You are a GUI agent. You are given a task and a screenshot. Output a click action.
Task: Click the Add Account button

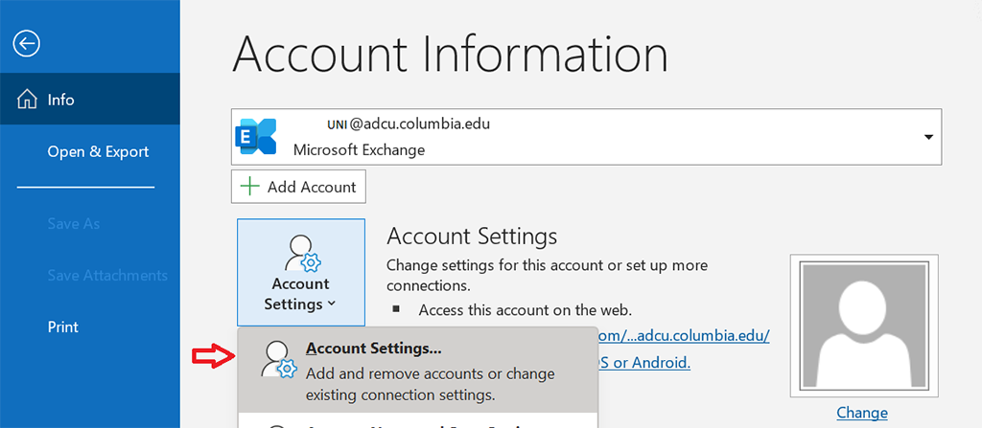(299, 187)
